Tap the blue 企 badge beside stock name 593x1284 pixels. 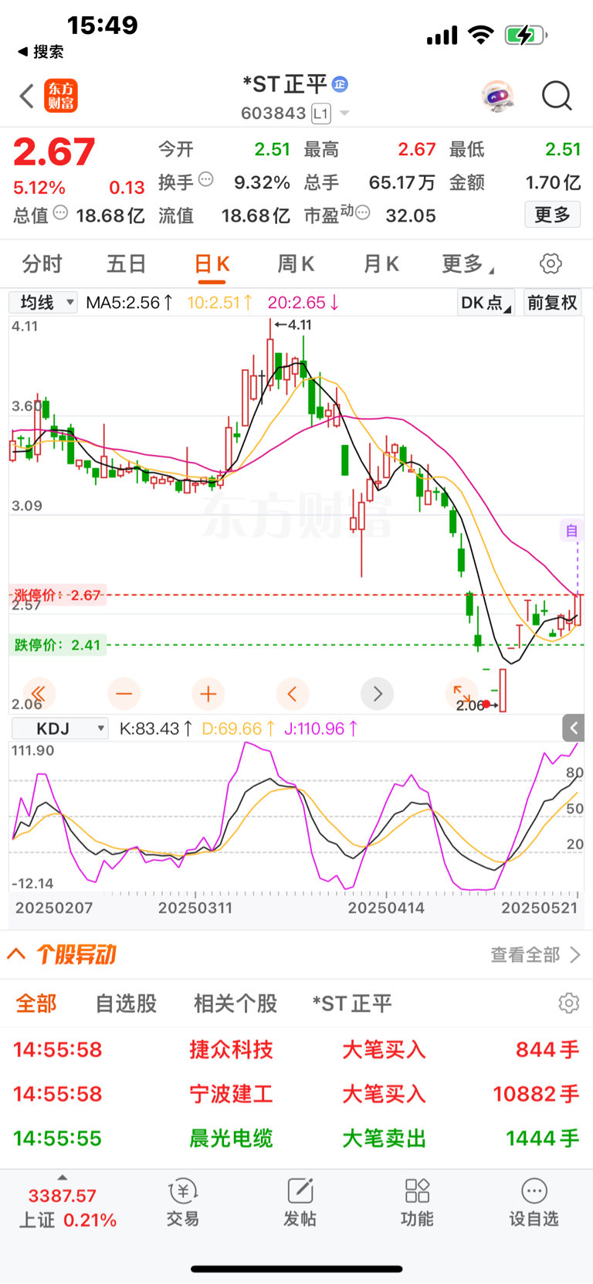point(340,84)
